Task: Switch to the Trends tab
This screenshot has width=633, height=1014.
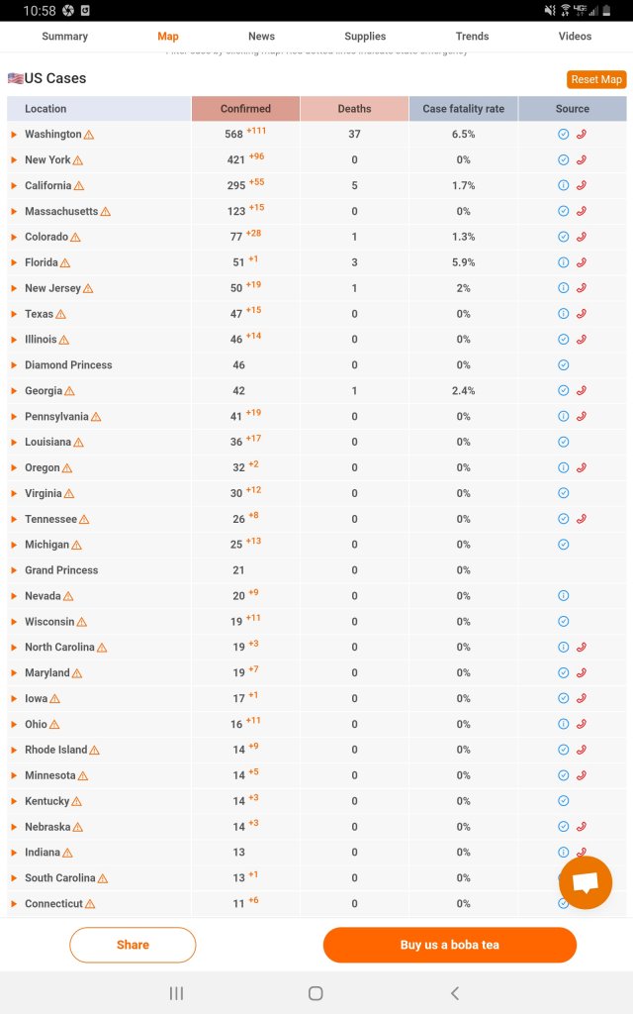Action: pyautogui.click(x=472, y=37)
